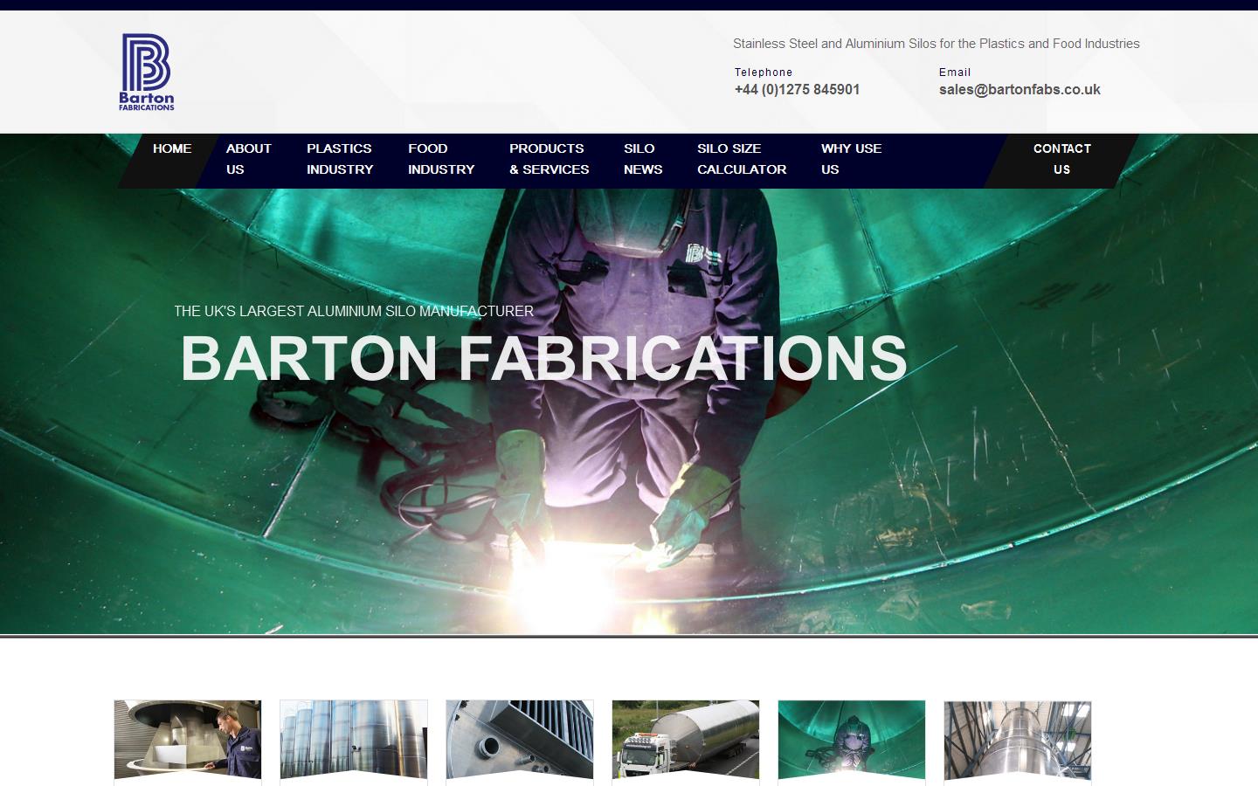
Task: Open SILO NEWS
Action: 640,159
